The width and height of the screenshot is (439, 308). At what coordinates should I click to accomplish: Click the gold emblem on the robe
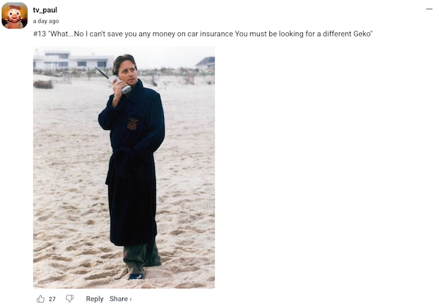coord(132,123)
